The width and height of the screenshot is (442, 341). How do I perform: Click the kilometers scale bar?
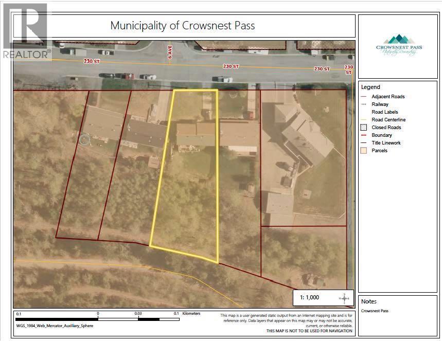pyautogui.click(x=97, y=319)
